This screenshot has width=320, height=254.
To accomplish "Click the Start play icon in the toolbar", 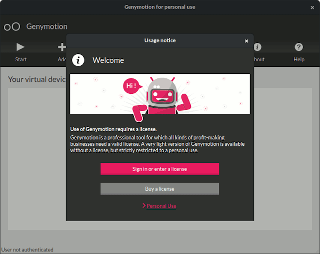I will coord(20,47).
